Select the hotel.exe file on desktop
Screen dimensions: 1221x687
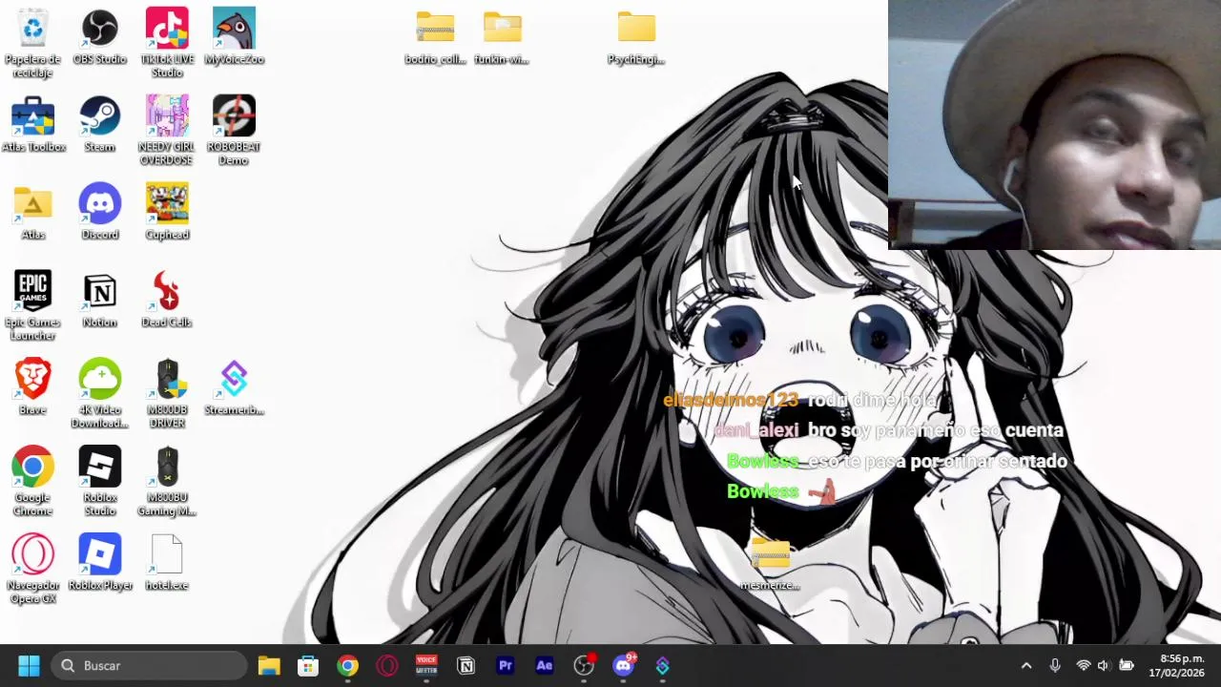[167, 563]
